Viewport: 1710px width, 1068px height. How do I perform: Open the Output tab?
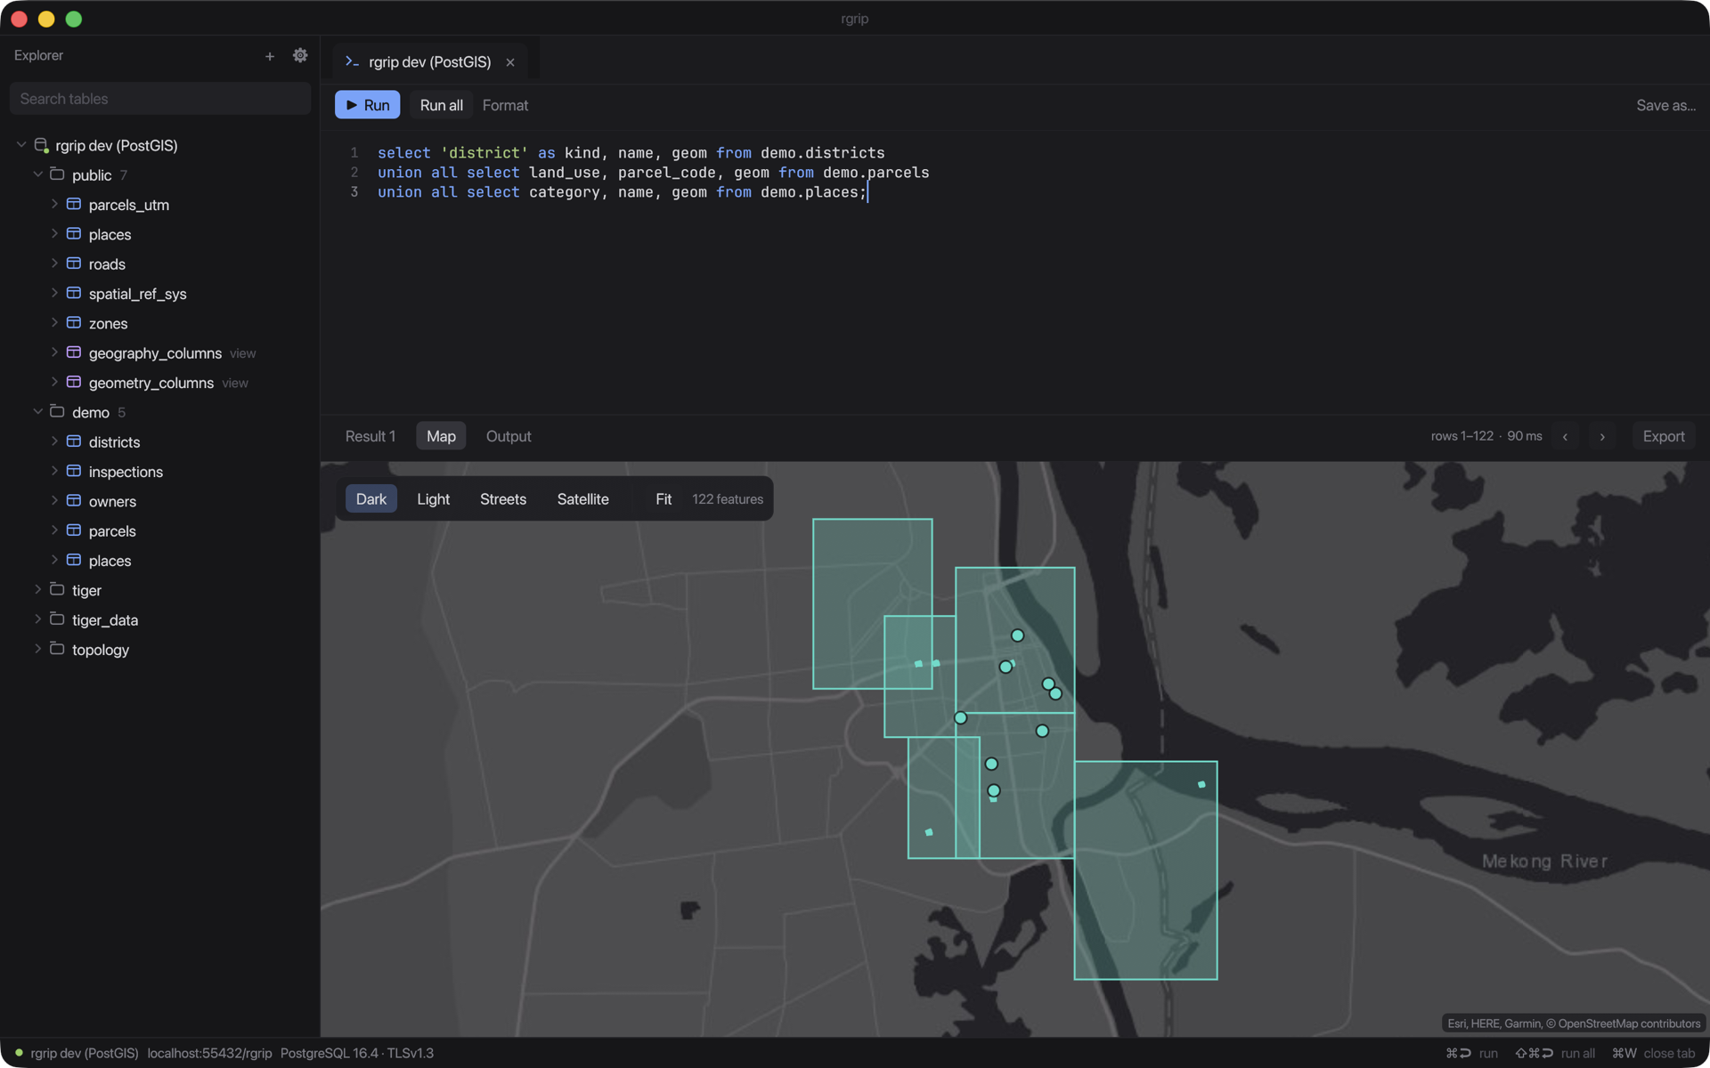(x=509, y=436)
